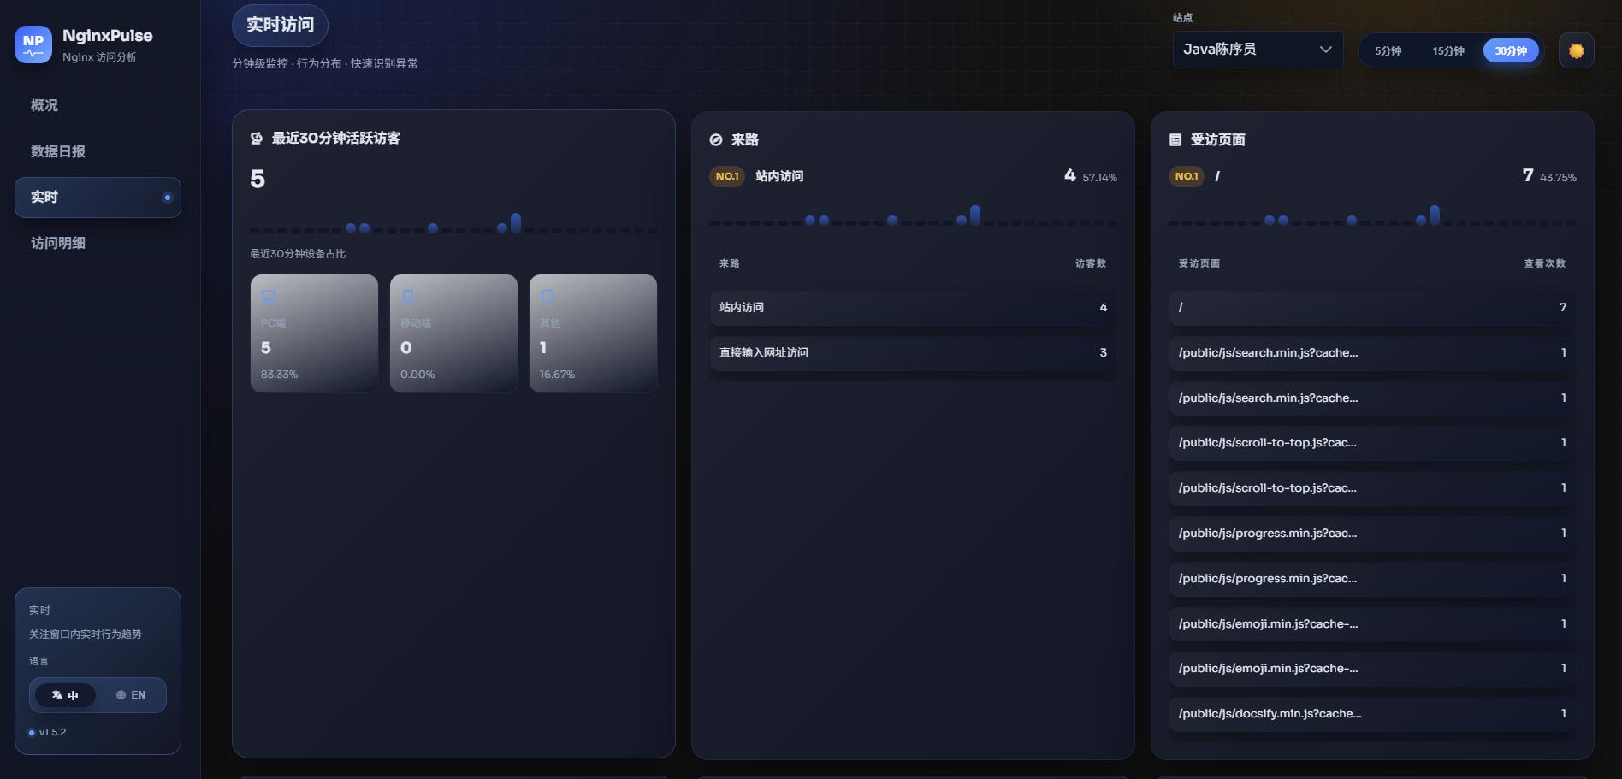Click the 站内访问 referrer row

(x=913, y=307)
